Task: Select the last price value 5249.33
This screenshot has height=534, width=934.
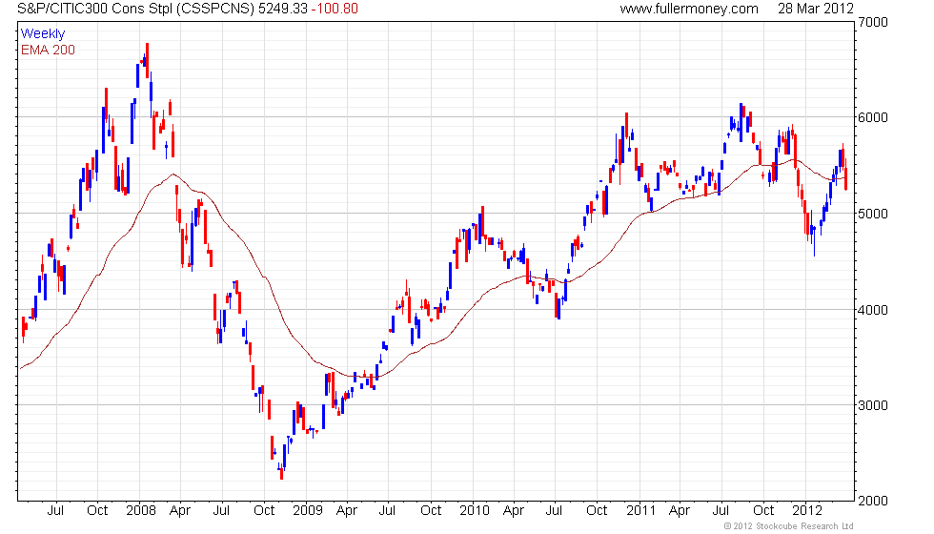Action: coord(283,9)
